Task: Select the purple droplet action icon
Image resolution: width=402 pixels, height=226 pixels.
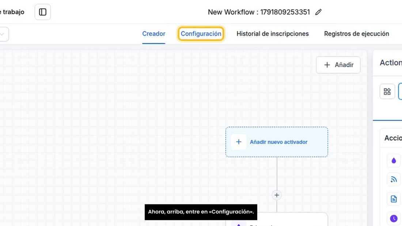Action: tap(394, 161)
